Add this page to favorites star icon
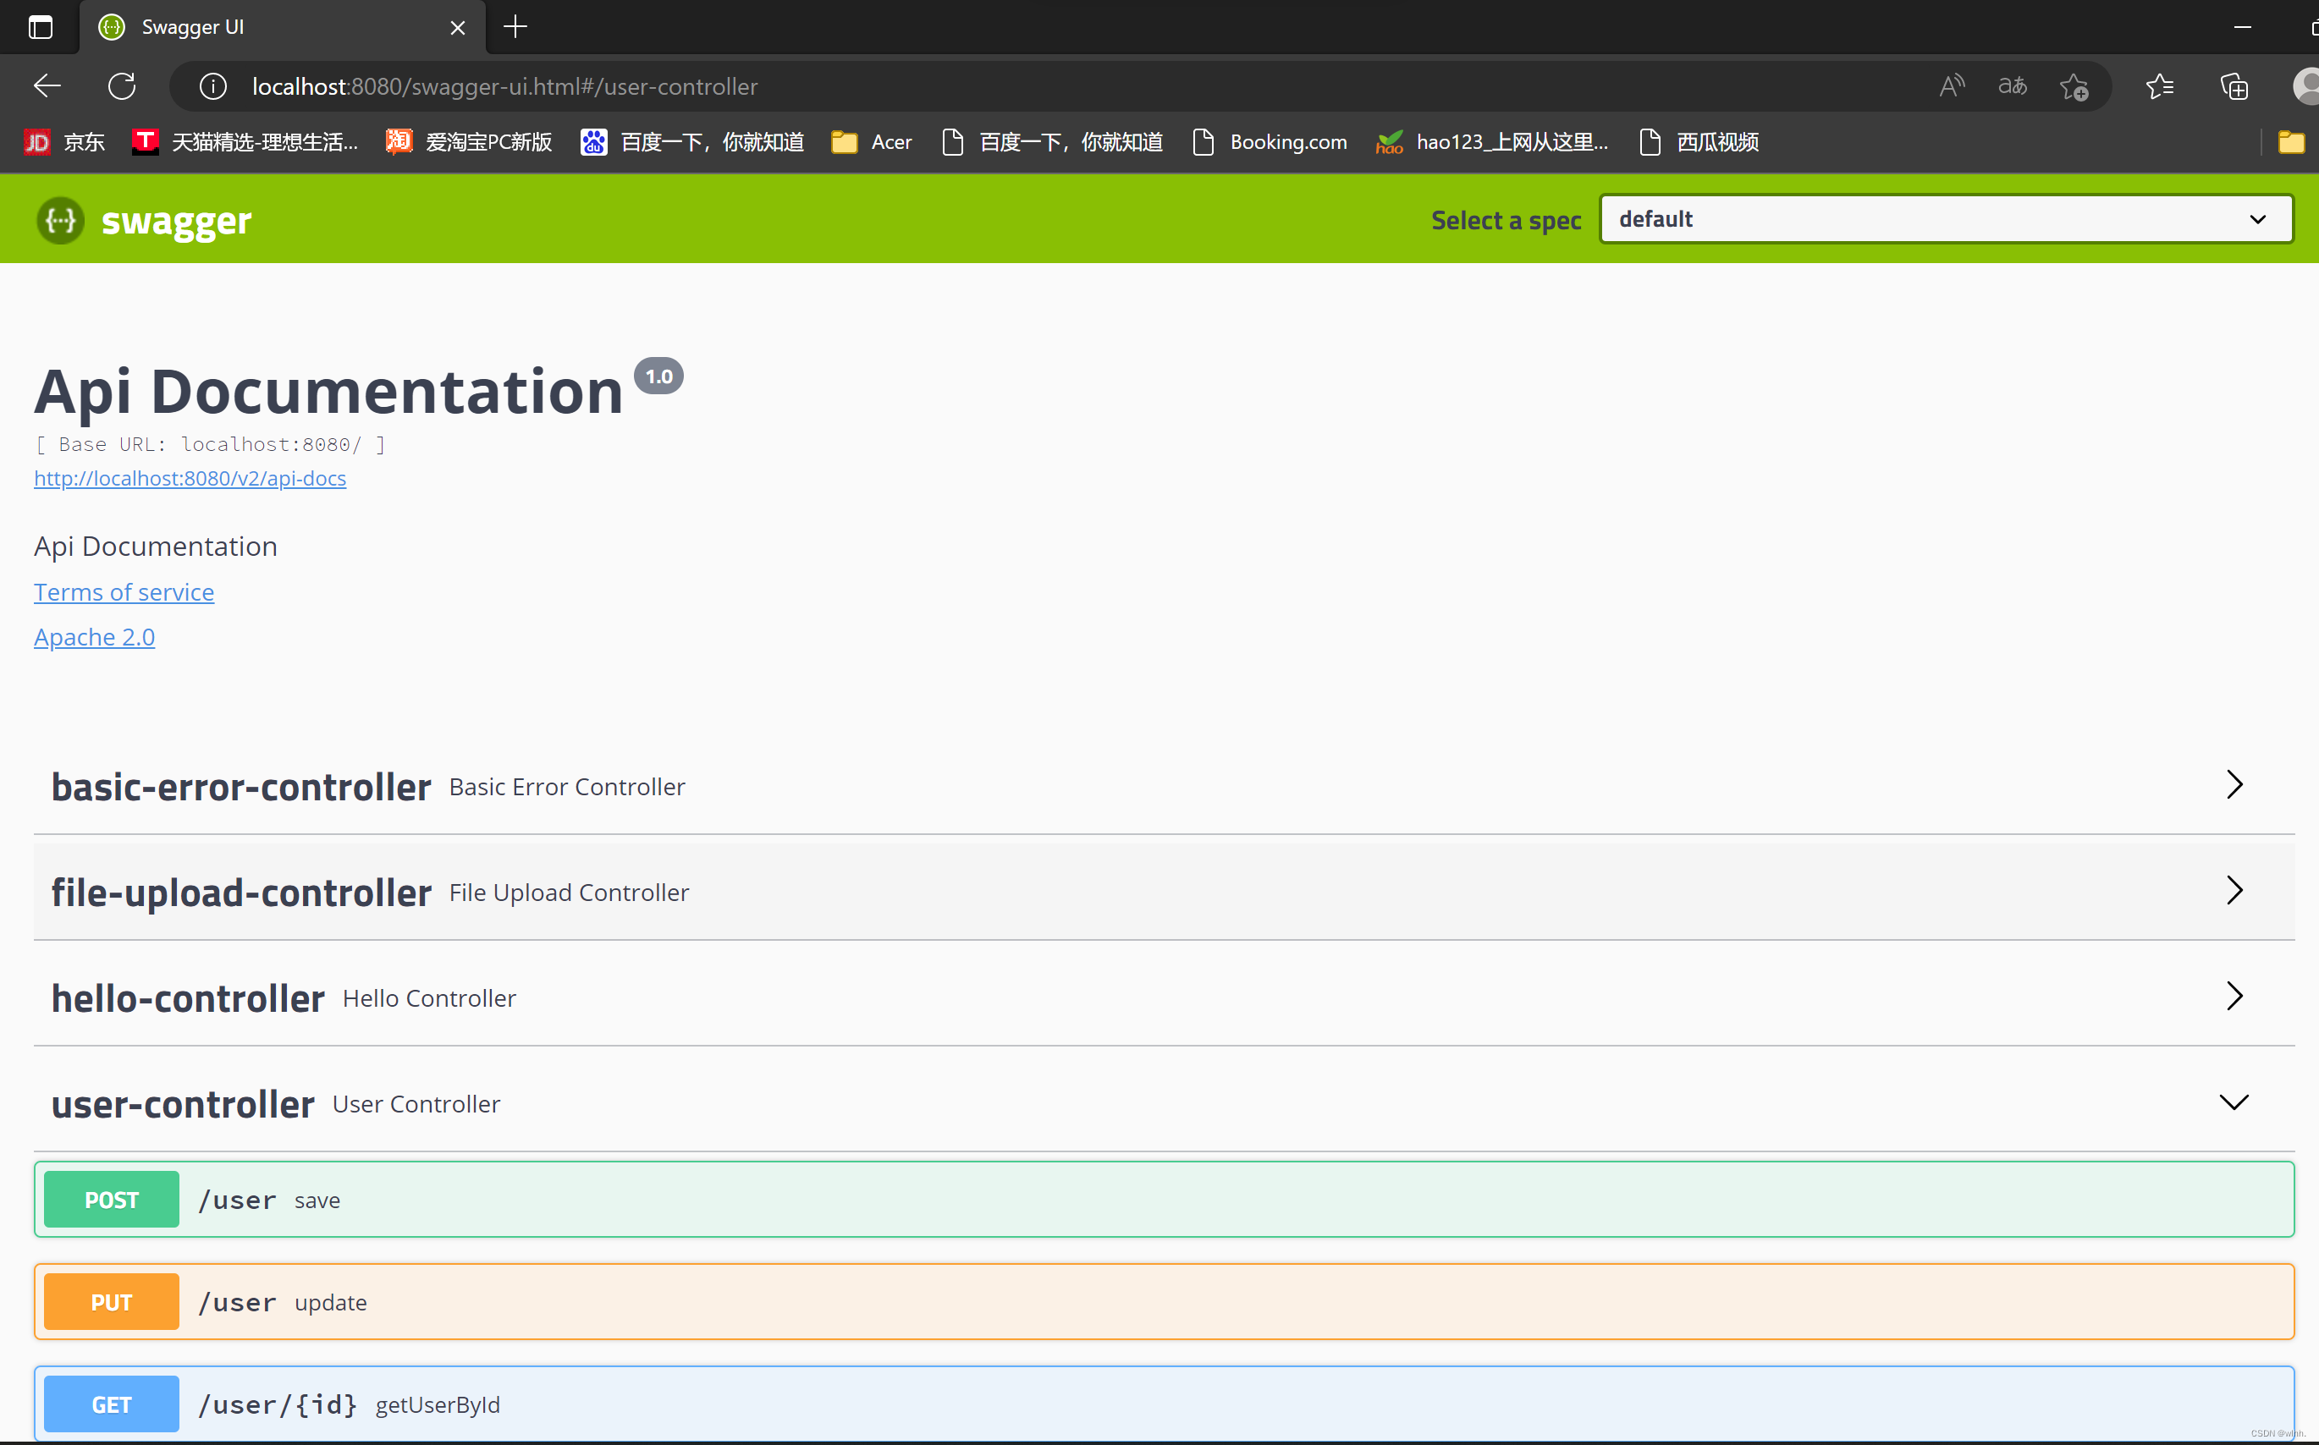 tap(2074, 87)
